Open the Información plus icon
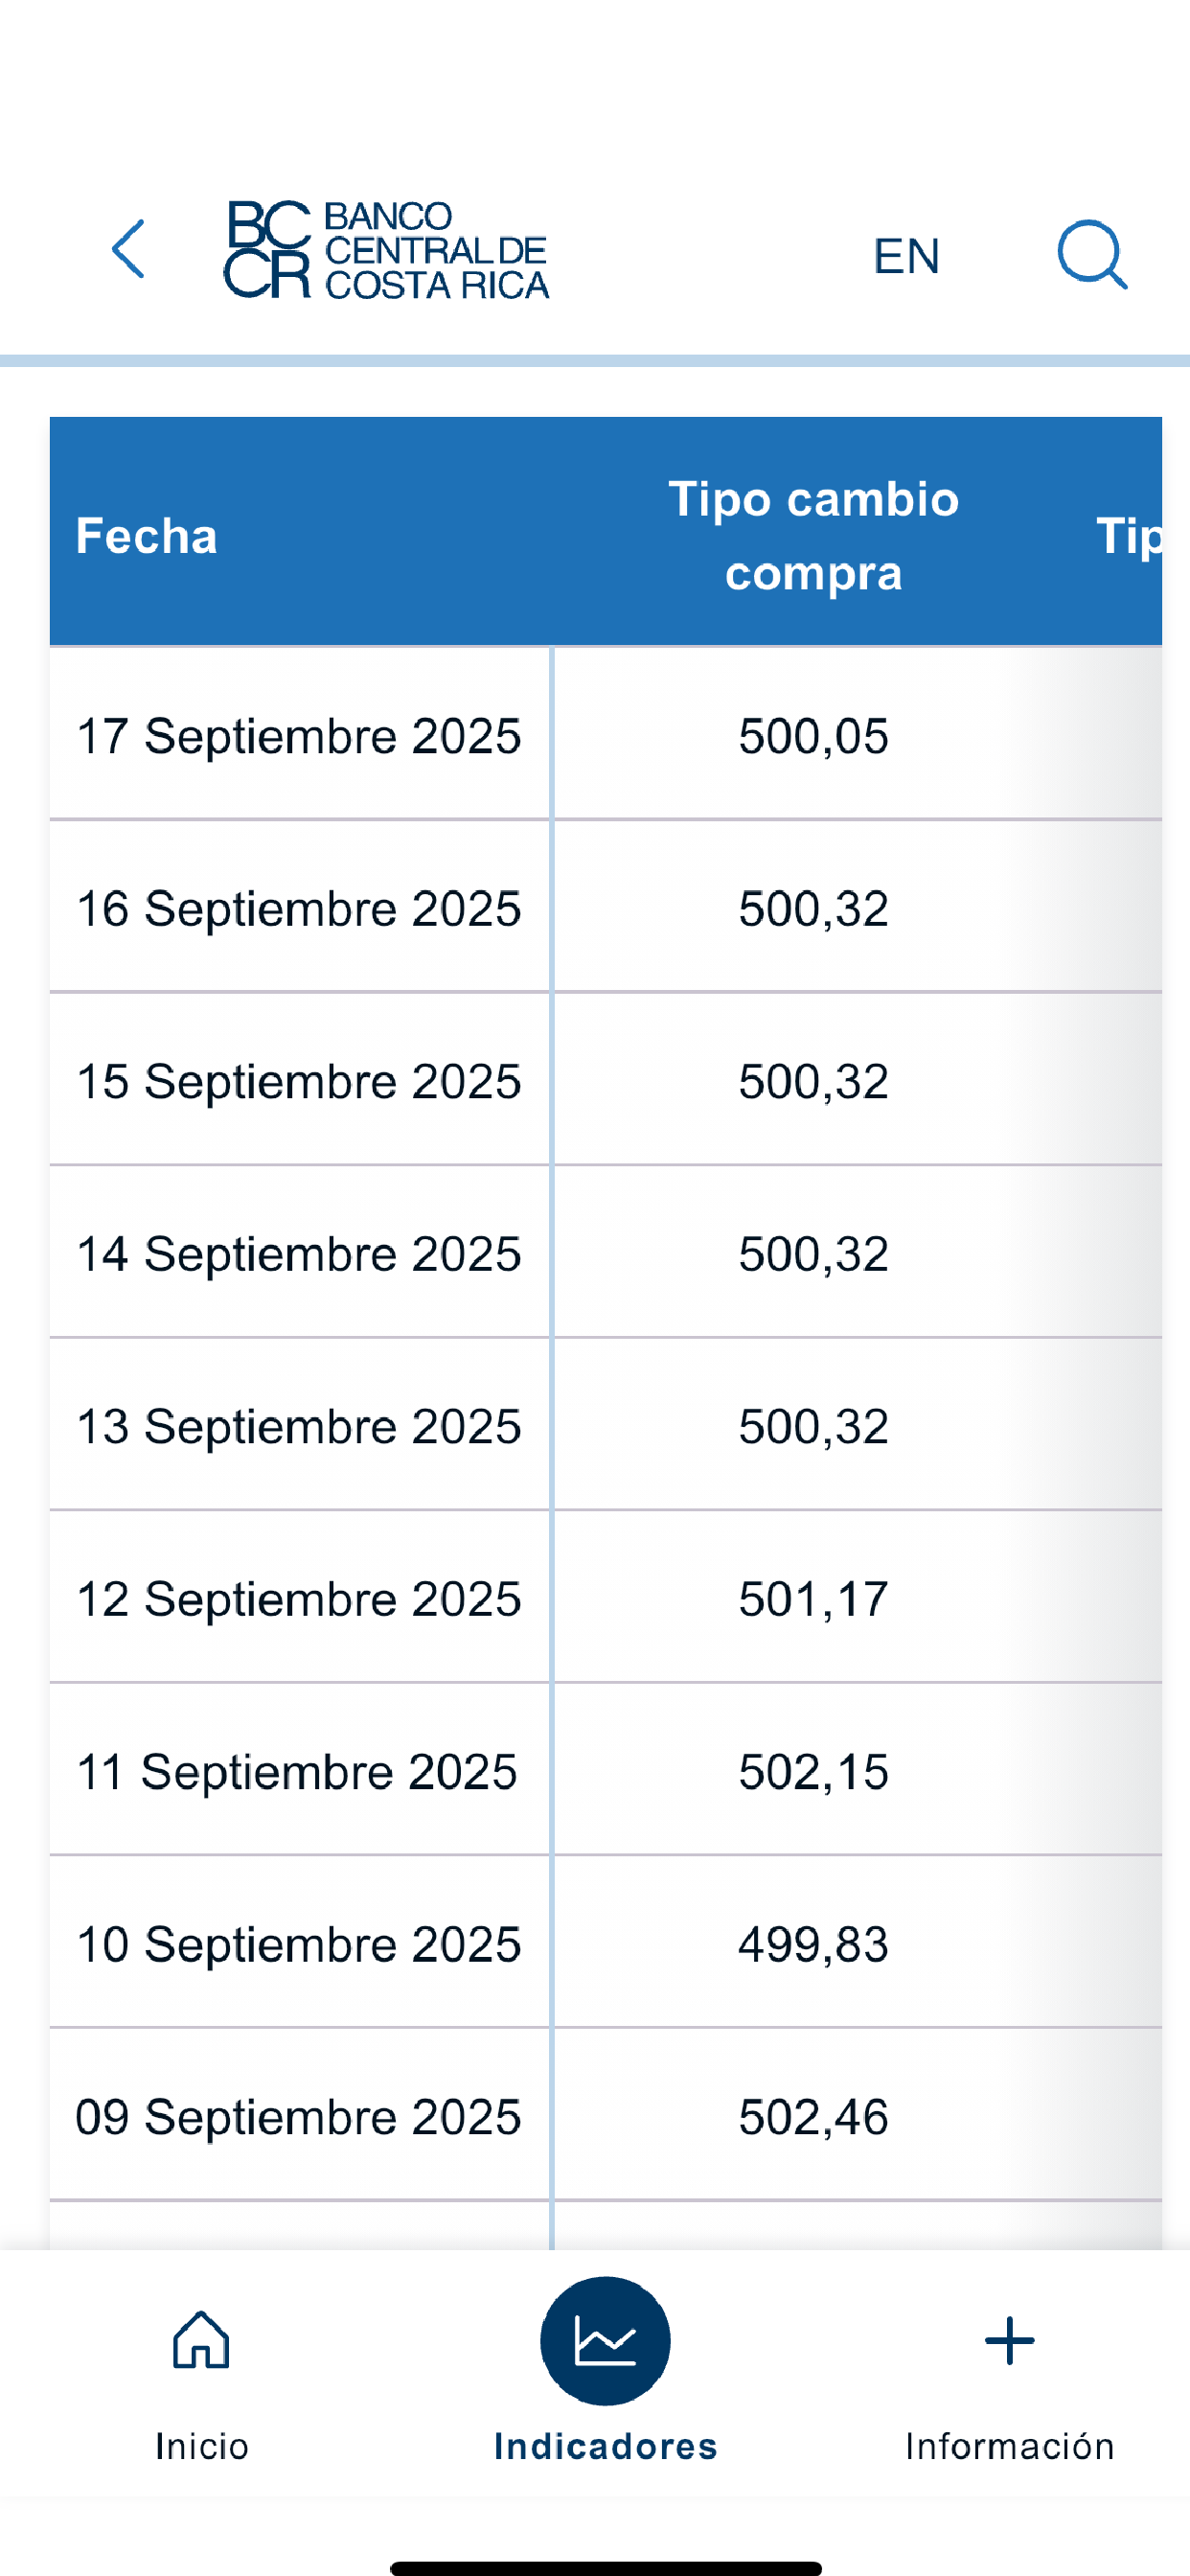Viewport: 1190px width, 2576px height. 1009,2341
